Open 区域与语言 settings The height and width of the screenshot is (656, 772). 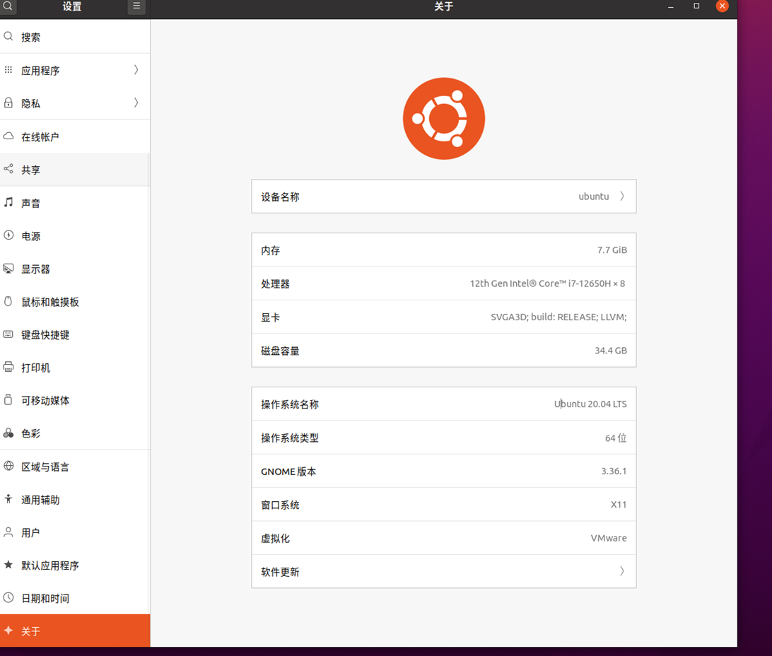[x=75, y=467]
